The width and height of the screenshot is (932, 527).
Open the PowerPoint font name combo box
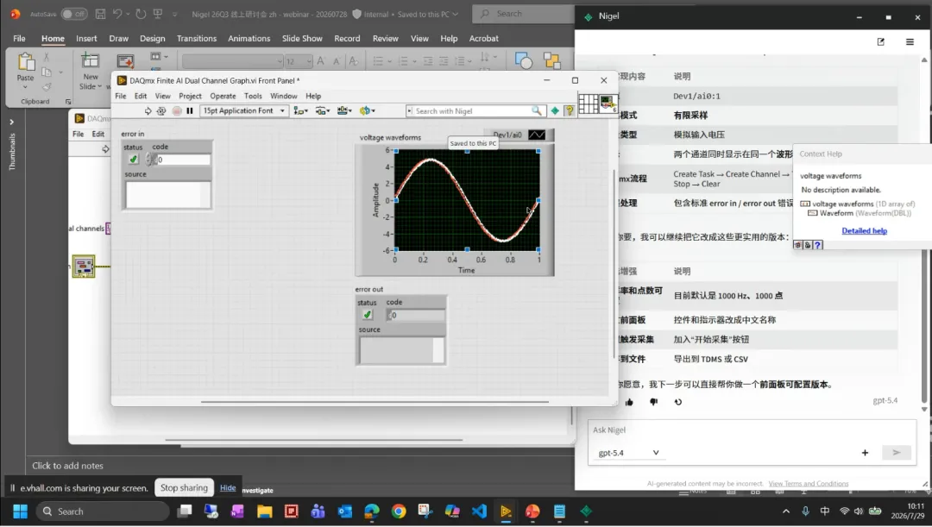232,61
